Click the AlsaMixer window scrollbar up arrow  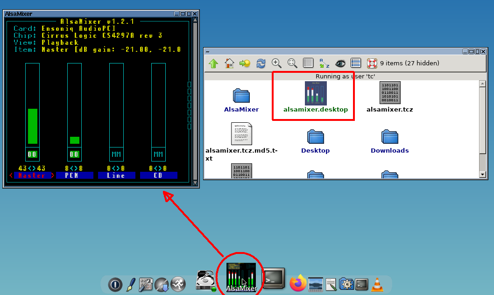point(195,20)
